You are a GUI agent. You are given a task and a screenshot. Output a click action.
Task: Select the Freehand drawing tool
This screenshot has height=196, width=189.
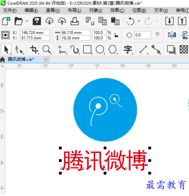click(x=62, y=50)
